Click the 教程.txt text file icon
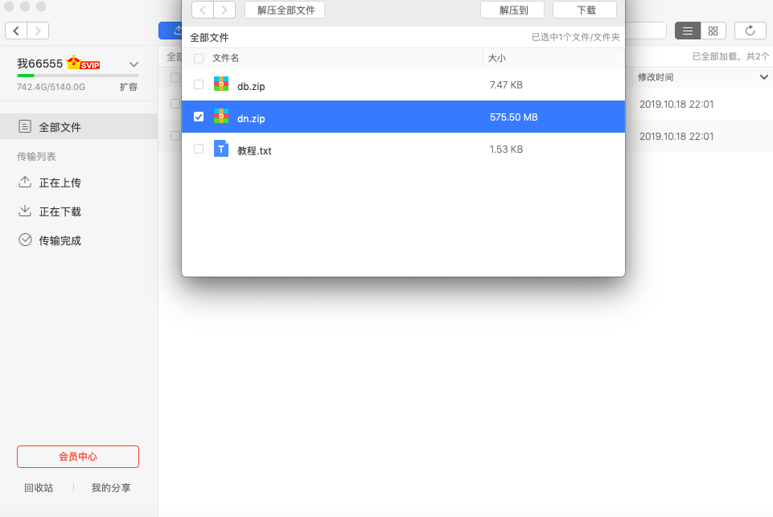 pos(221,149)
